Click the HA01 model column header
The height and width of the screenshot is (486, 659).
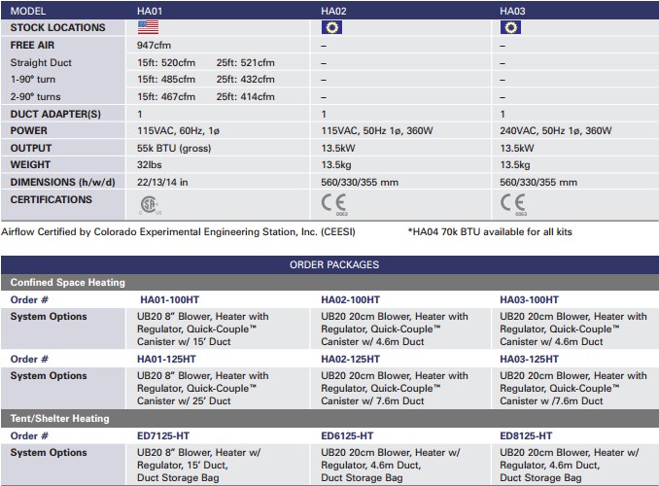pyautogui.click(x=150, y=11)
